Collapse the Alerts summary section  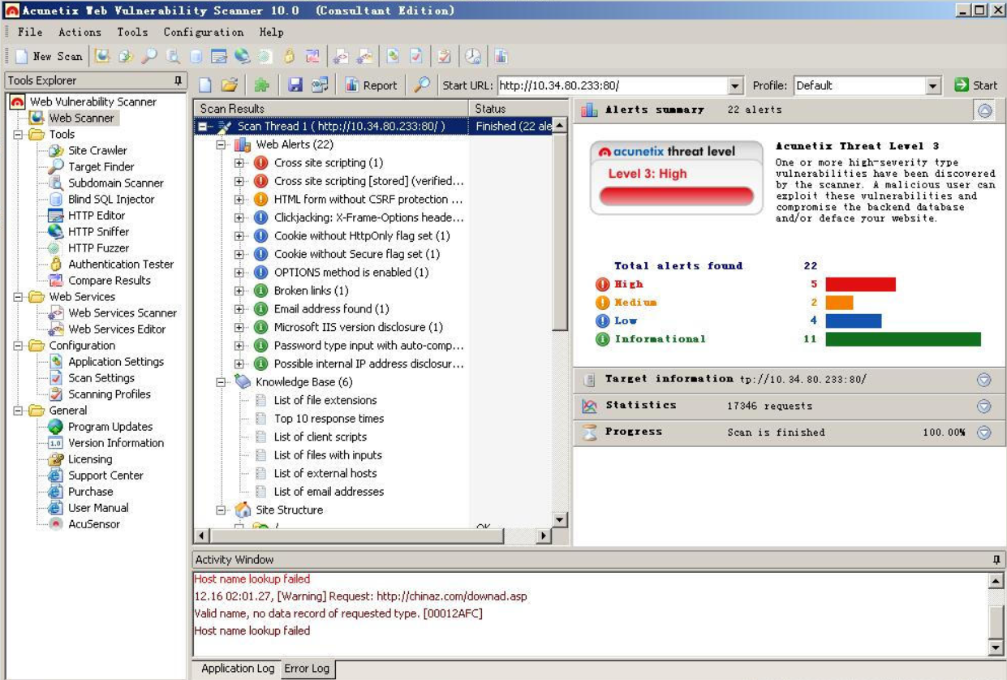coord(985,110)
